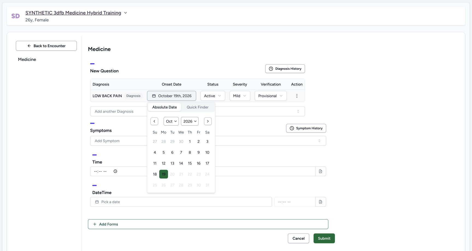The width and height of the screenshot is (472, 251).
Task: Click the note icon beside the Time field
Action: (x=321, y=171)
